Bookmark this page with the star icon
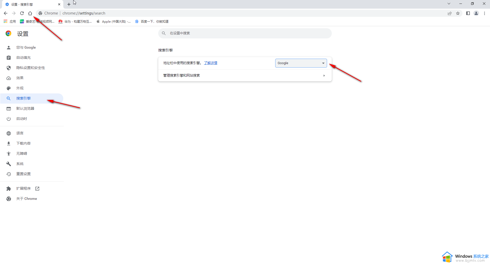This screenshot has height=264, width=490. click(458, 13)
